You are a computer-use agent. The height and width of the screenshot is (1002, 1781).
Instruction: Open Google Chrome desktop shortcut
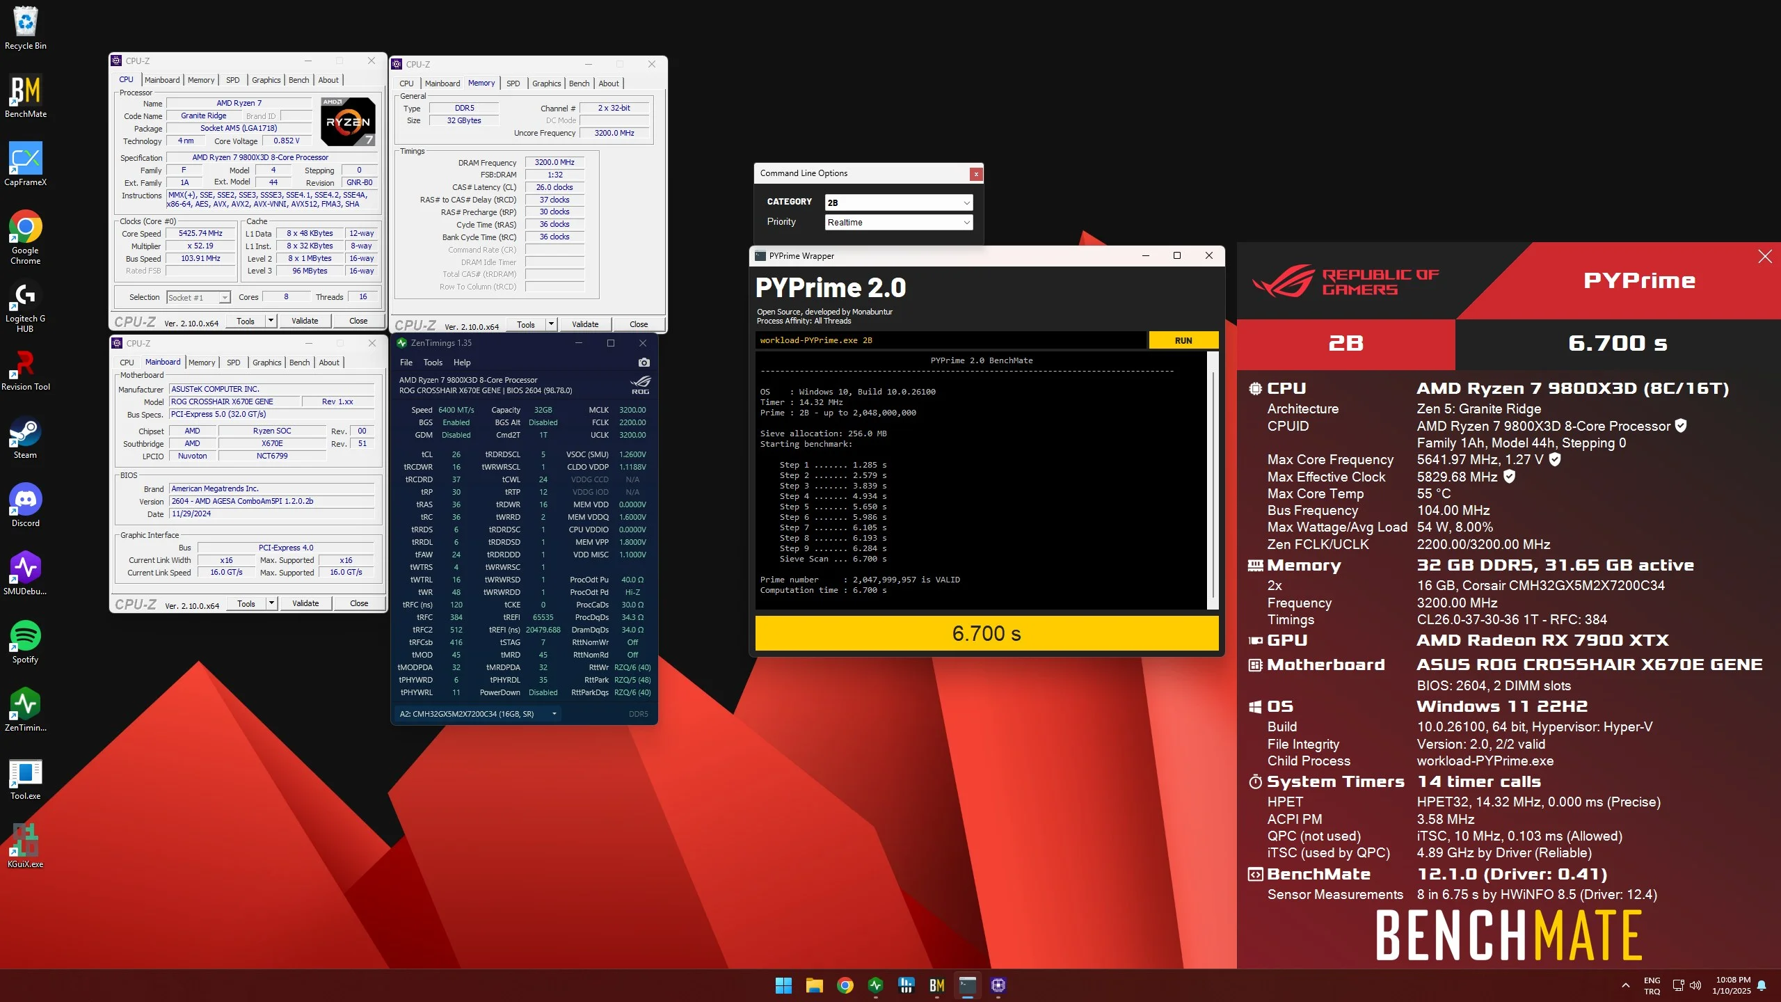coord(26,237)
